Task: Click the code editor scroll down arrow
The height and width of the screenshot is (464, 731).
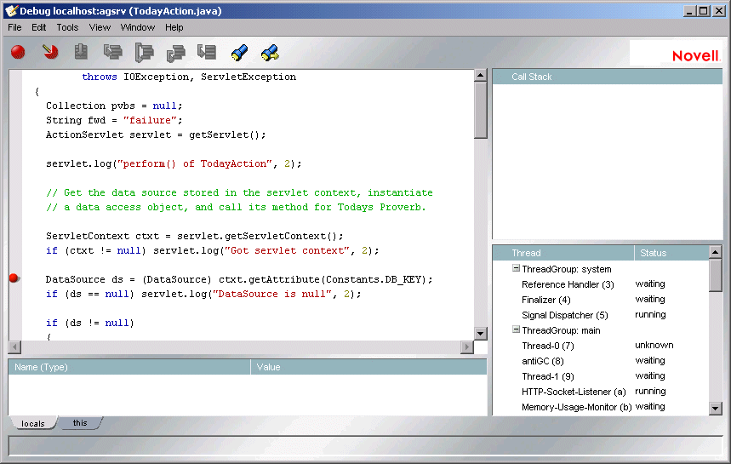Action: [x=481, y=333]
